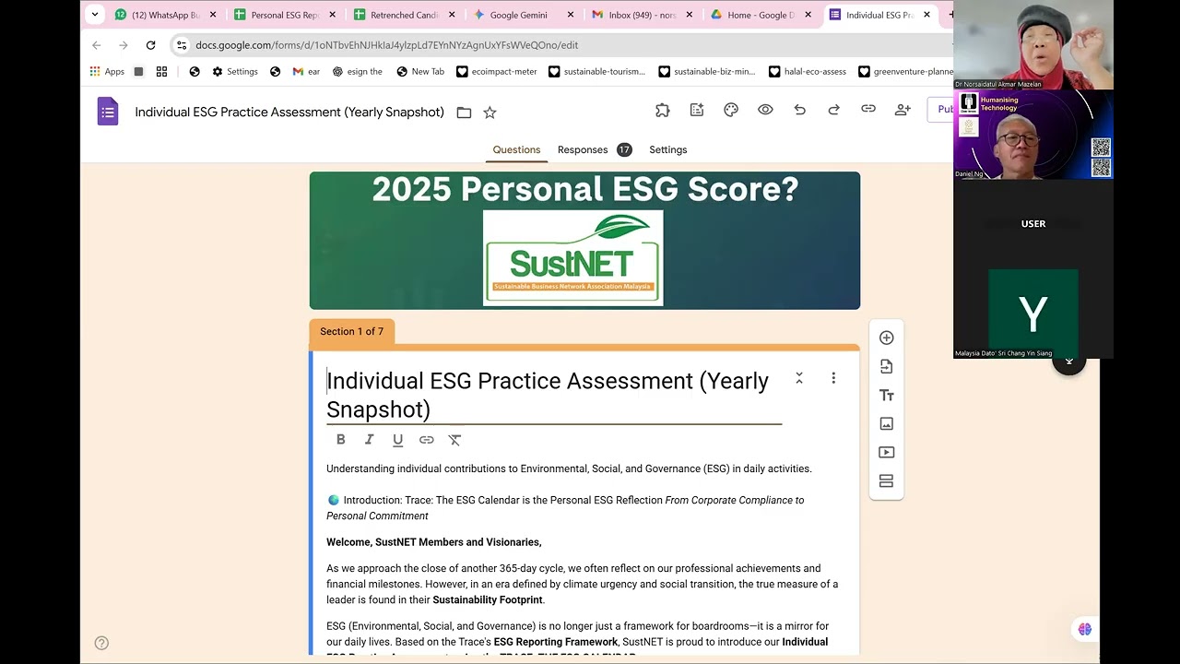Switch to the Responses tab
The height and width of the screenshot is (664, 1180).
(595, 149)
